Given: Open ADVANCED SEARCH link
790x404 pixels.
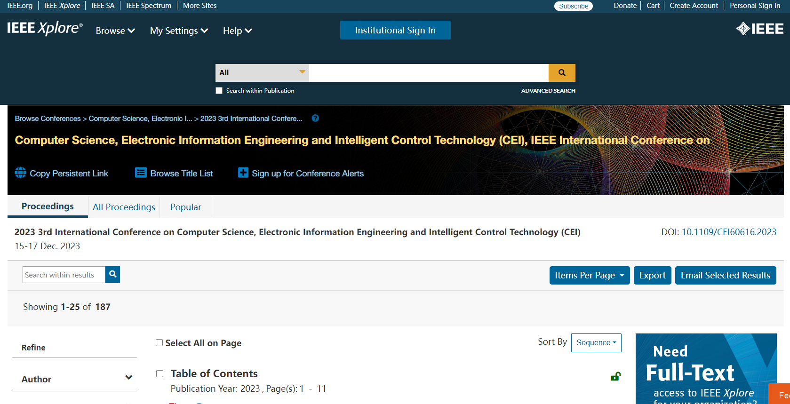Looking at the screenshot, I should [548, 91].
